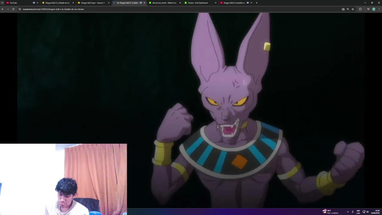Open the browser extensions puzzle icon
382x215 pixels.
tap(360, 9)
